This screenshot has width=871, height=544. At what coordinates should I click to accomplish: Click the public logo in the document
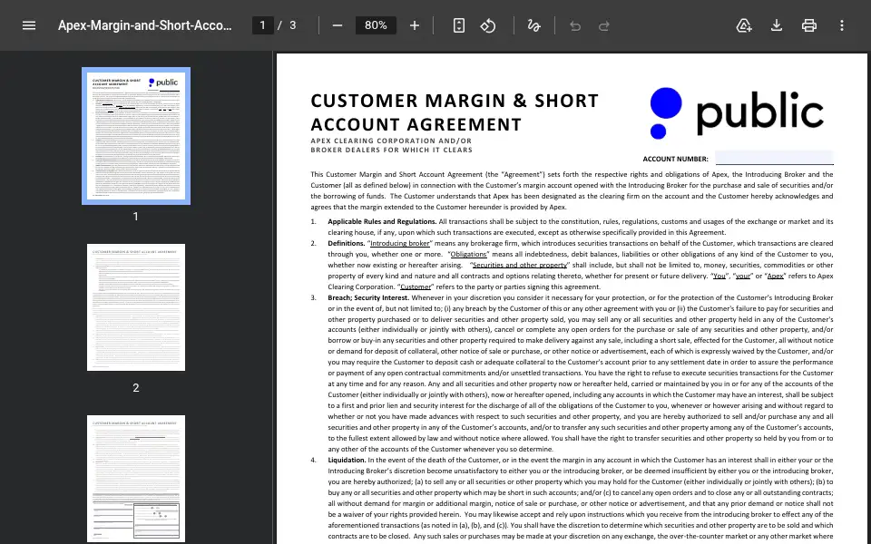coord(737,112)
